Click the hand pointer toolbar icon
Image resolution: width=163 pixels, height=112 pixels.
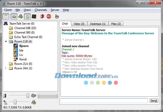click(x=57, y=16)
